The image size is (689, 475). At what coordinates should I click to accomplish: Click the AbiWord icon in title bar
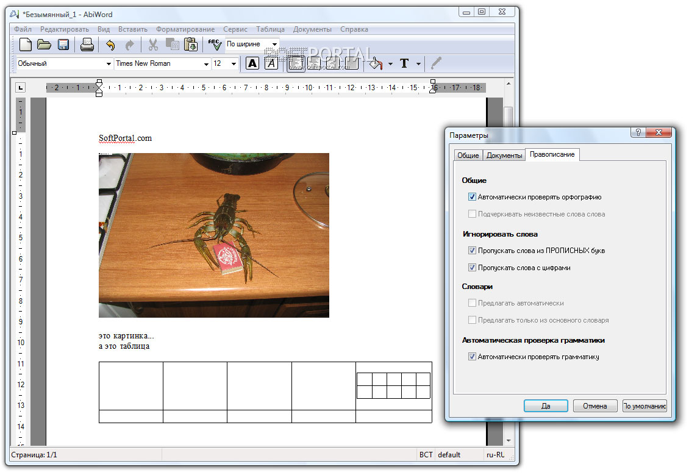coord(15,14)
